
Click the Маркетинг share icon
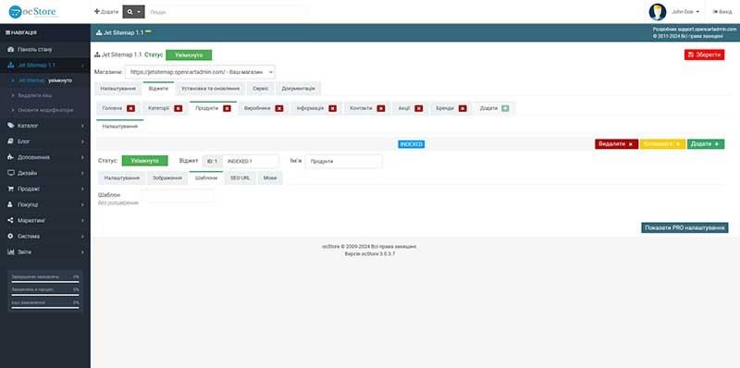pyautogui.click(x=11, y=220)
